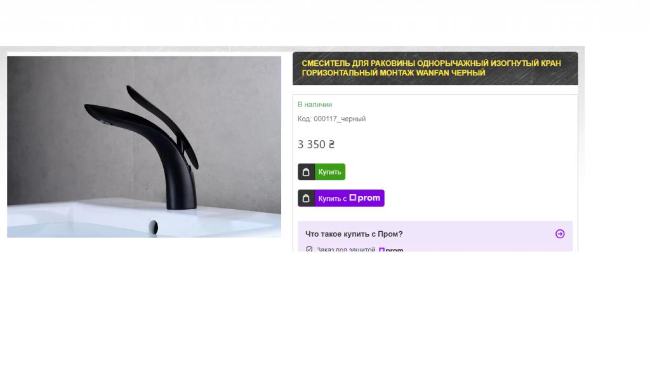Click the circled arrow icon in the Prom info panel
This screenshot has width=650, height=365.
click(x=560, y=234)
